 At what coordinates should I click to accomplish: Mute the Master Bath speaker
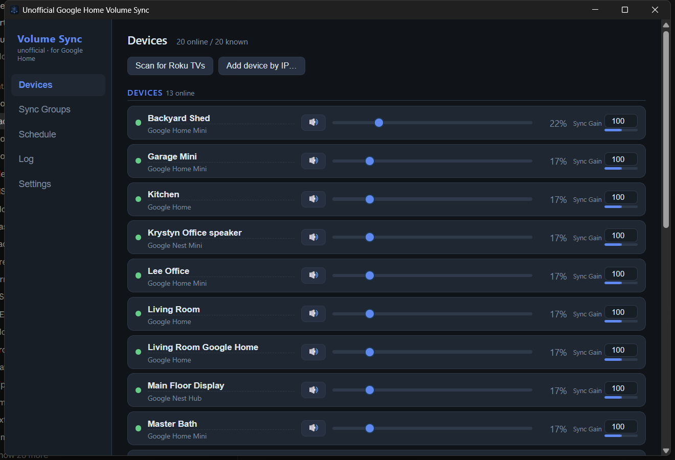point(313,428)
